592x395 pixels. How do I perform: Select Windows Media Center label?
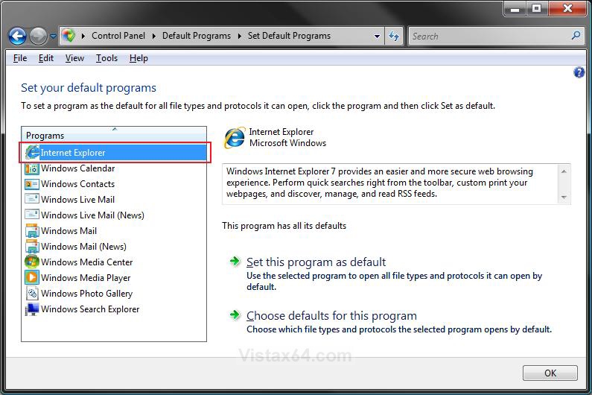click(x=87, y=262)
